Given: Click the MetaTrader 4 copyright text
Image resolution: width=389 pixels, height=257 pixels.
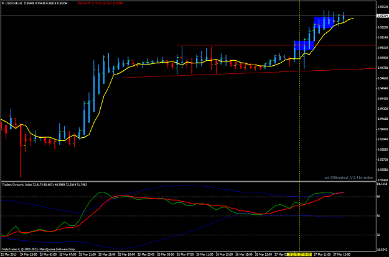Looking at the screenshot, I should tap(39, 249).
